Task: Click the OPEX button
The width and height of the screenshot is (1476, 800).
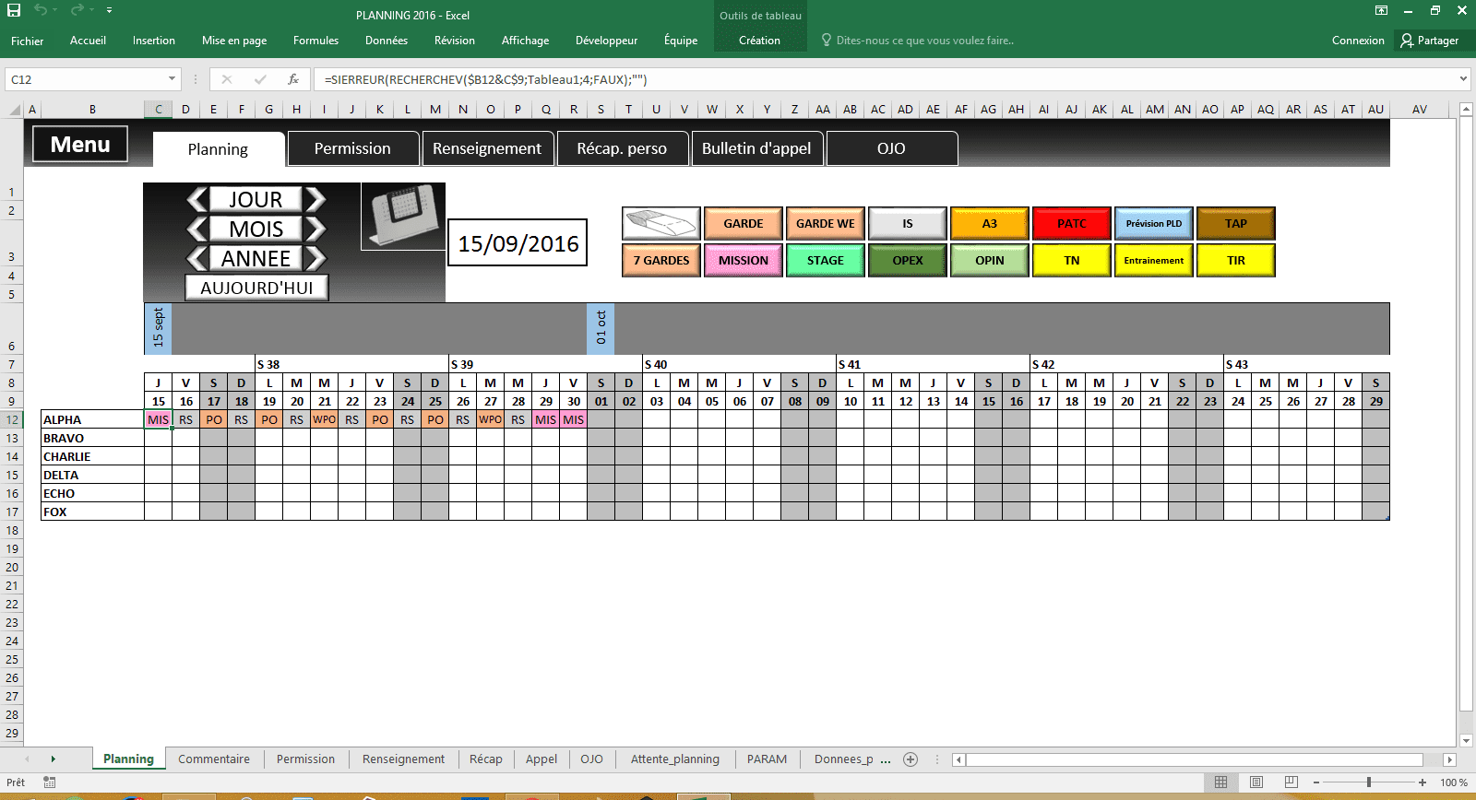Action: point(908,261)
